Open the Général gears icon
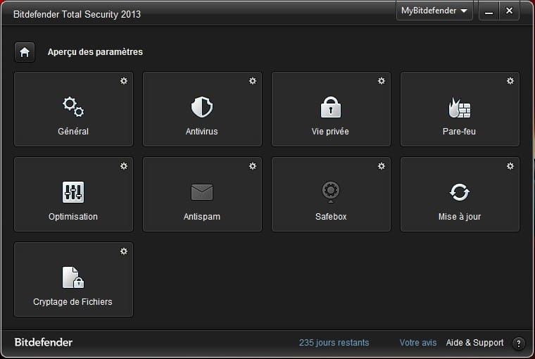The image size is (535, 359). [73, 107]
